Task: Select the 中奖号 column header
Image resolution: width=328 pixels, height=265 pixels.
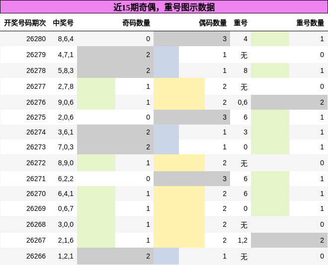Action: point(63,23)
